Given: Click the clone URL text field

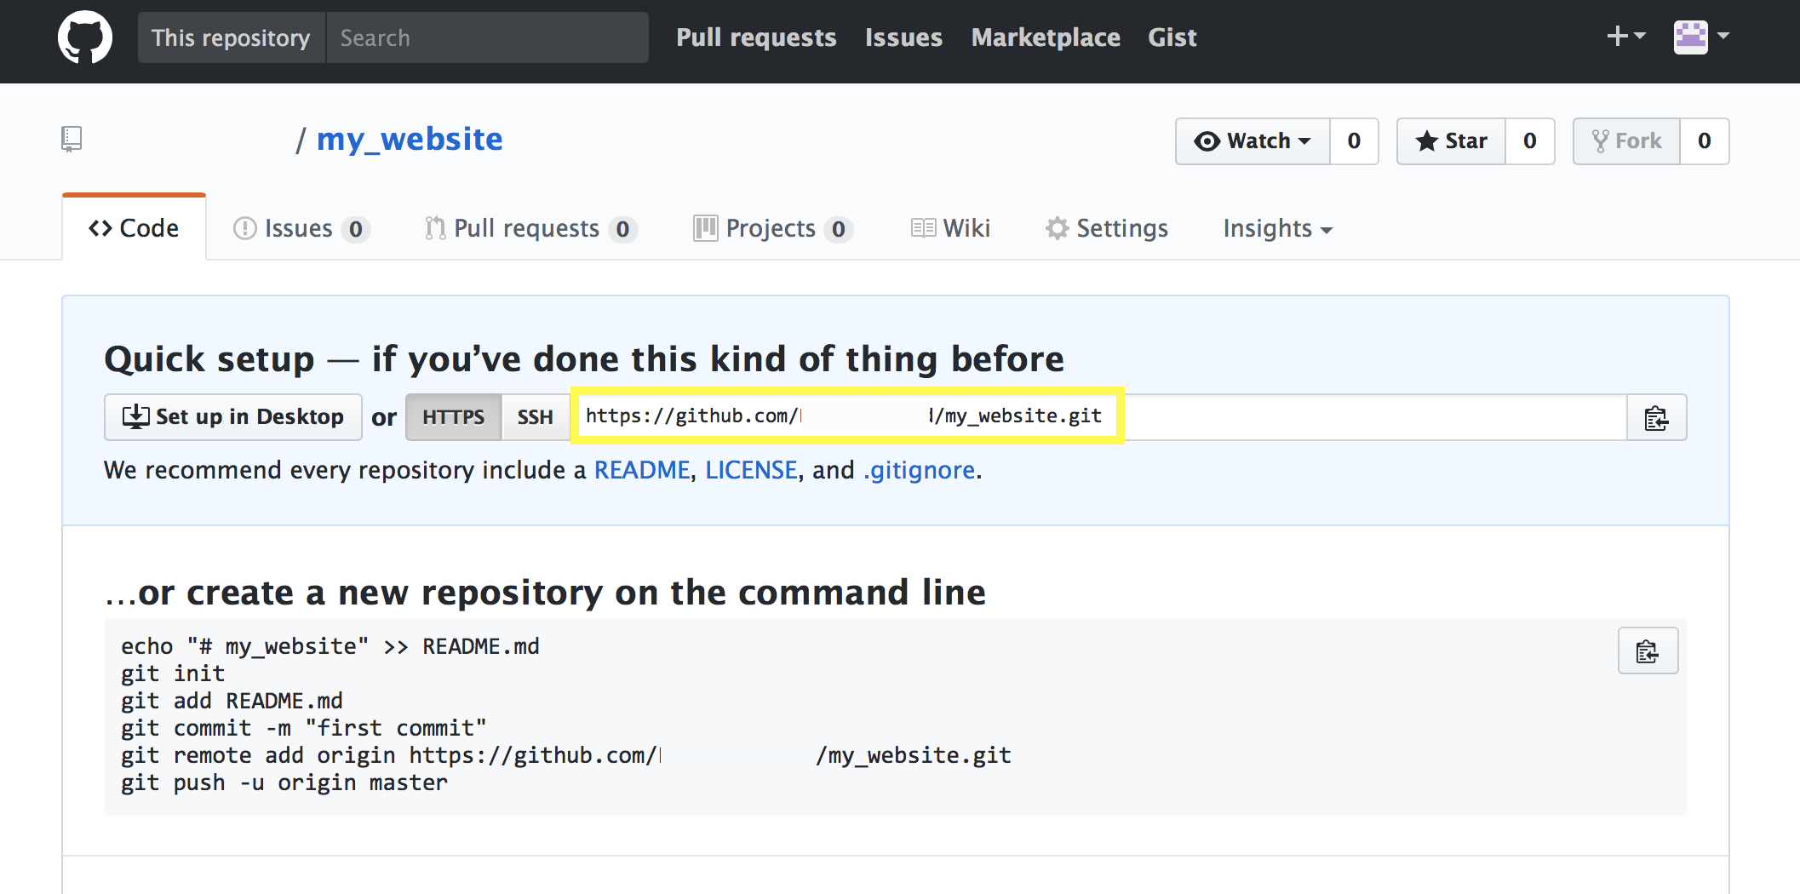Looking at the screenshot, I should [x=1098, y=417].
